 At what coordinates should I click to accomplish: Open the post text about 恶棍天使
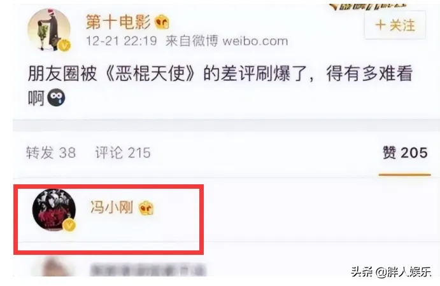220,85
